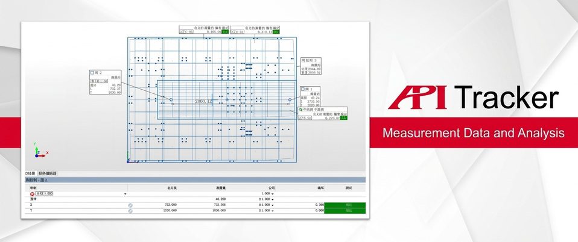This screenshot has height=242, width=578.
Task: Click the deviation value 0.366
Action: point(320,205)
